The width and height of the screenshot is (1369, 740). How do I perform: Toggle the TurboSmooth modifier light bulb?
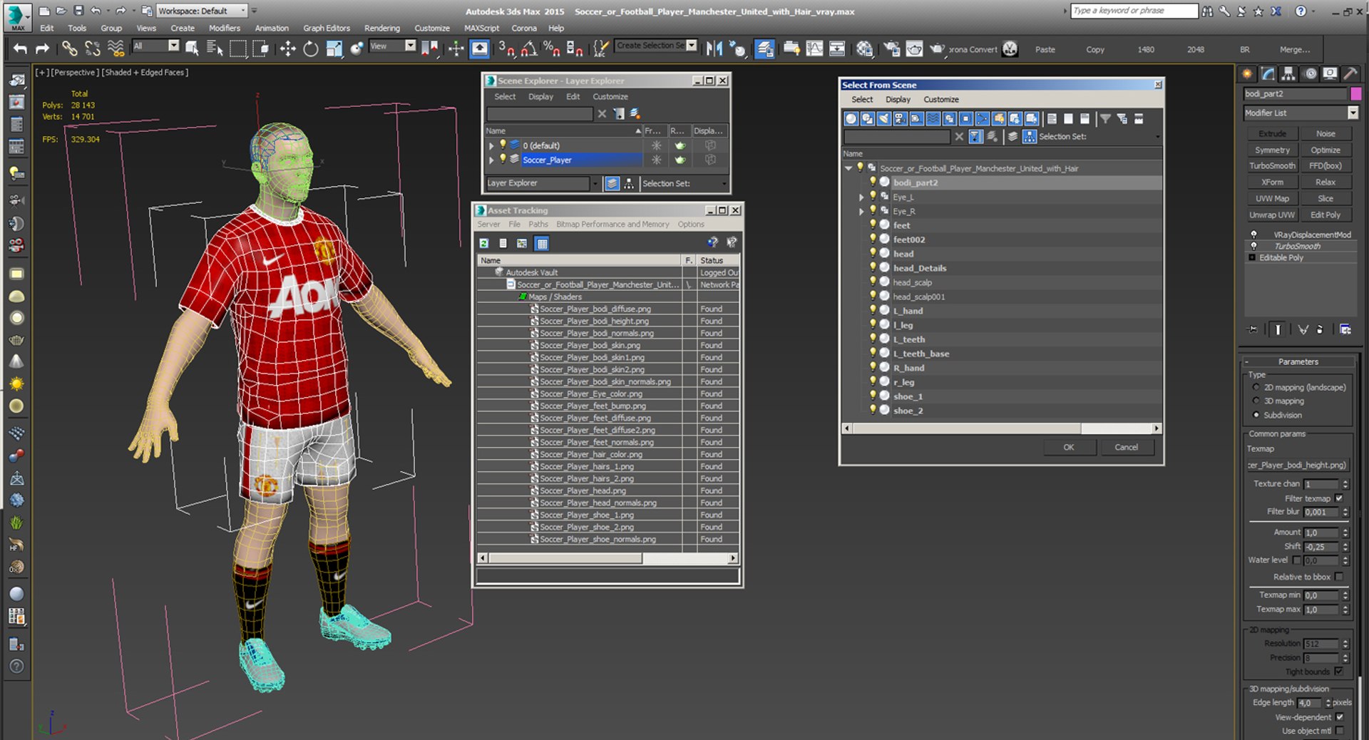1253,246
